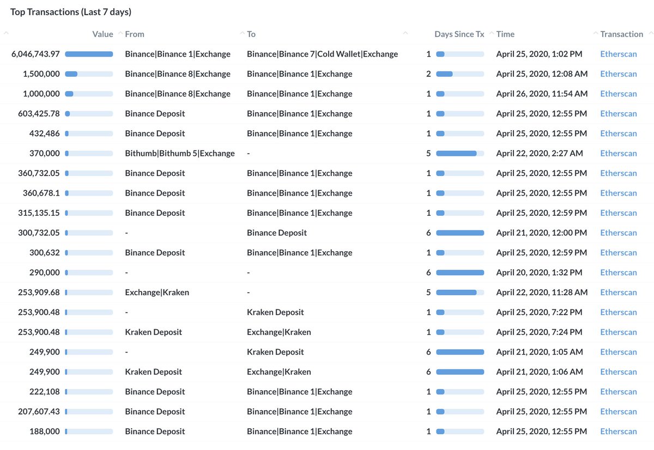Viewport: 654px width, 450px height.
Task: Open Etherscan link for the 360,678.1 transaction
Action: 619,193
